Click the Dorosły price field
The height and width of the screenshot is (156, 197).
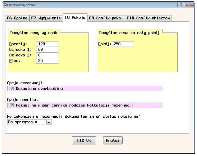[x=47, y=44]
